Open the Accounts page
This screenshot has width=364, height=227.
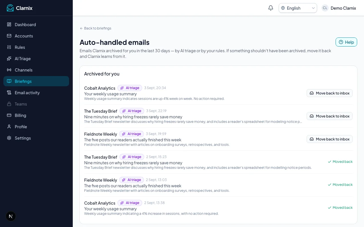(36, 36)
